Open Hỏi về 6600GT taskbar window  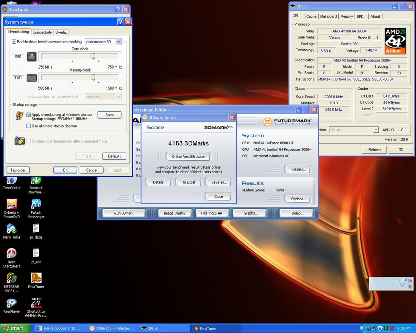point(59,328)
